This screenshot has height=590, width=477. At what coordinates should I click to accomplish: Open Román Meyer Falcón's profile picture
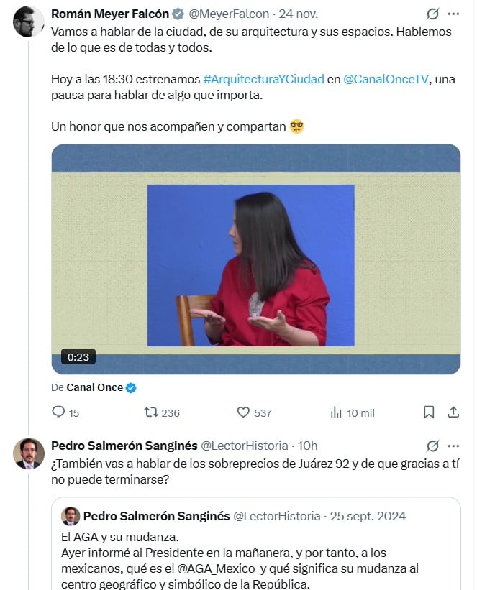[27, 17]
